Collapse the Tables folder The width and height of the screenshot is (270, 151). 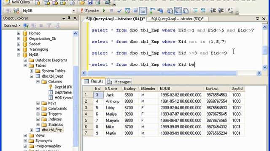[x=25, y=65]
